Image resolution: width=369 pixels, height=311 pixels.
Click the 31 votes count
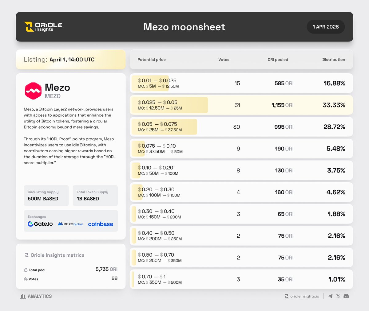coord(237,105)
